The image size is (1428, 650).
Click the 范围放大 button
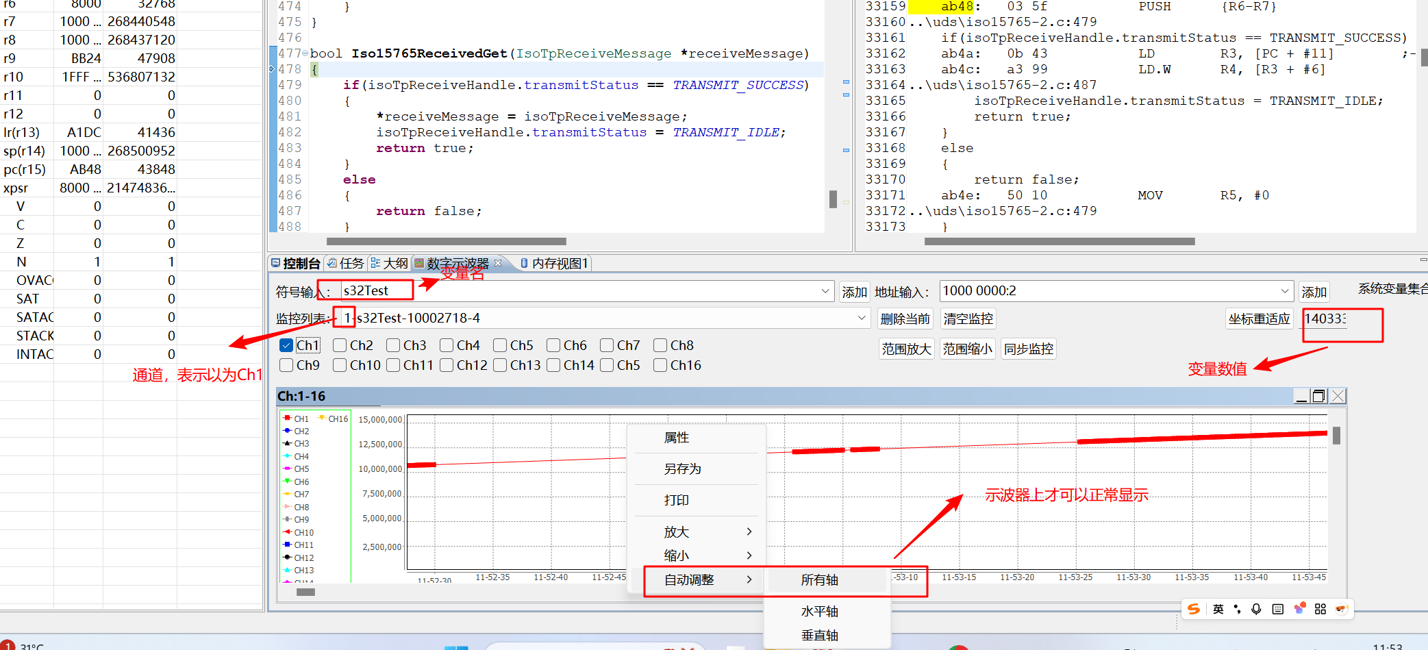coord(906,349)
